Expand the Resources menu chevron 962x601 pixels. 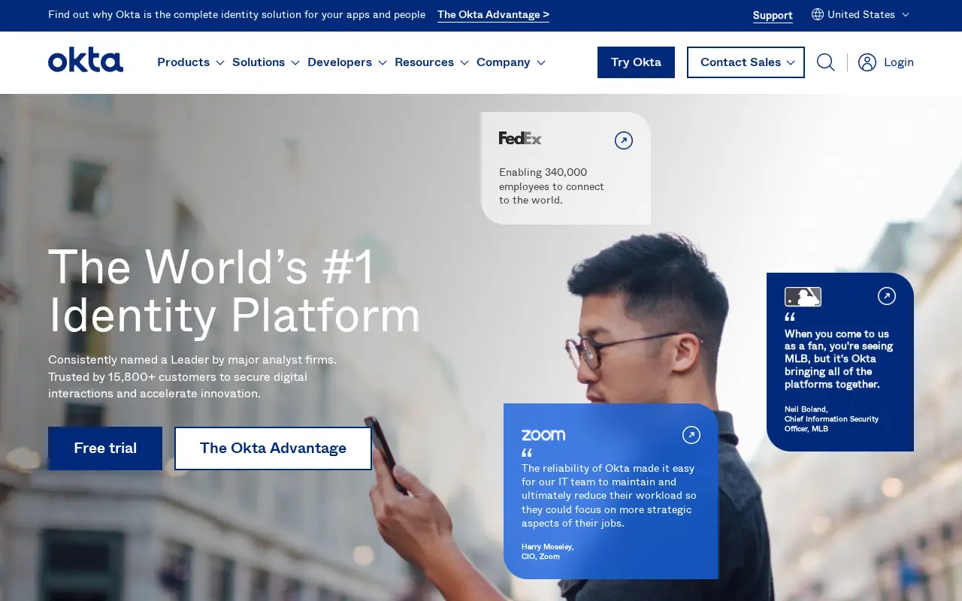click(x=464, y=62)
